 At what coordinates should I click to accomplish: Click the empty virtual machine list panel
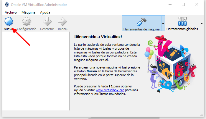point(36,71)
